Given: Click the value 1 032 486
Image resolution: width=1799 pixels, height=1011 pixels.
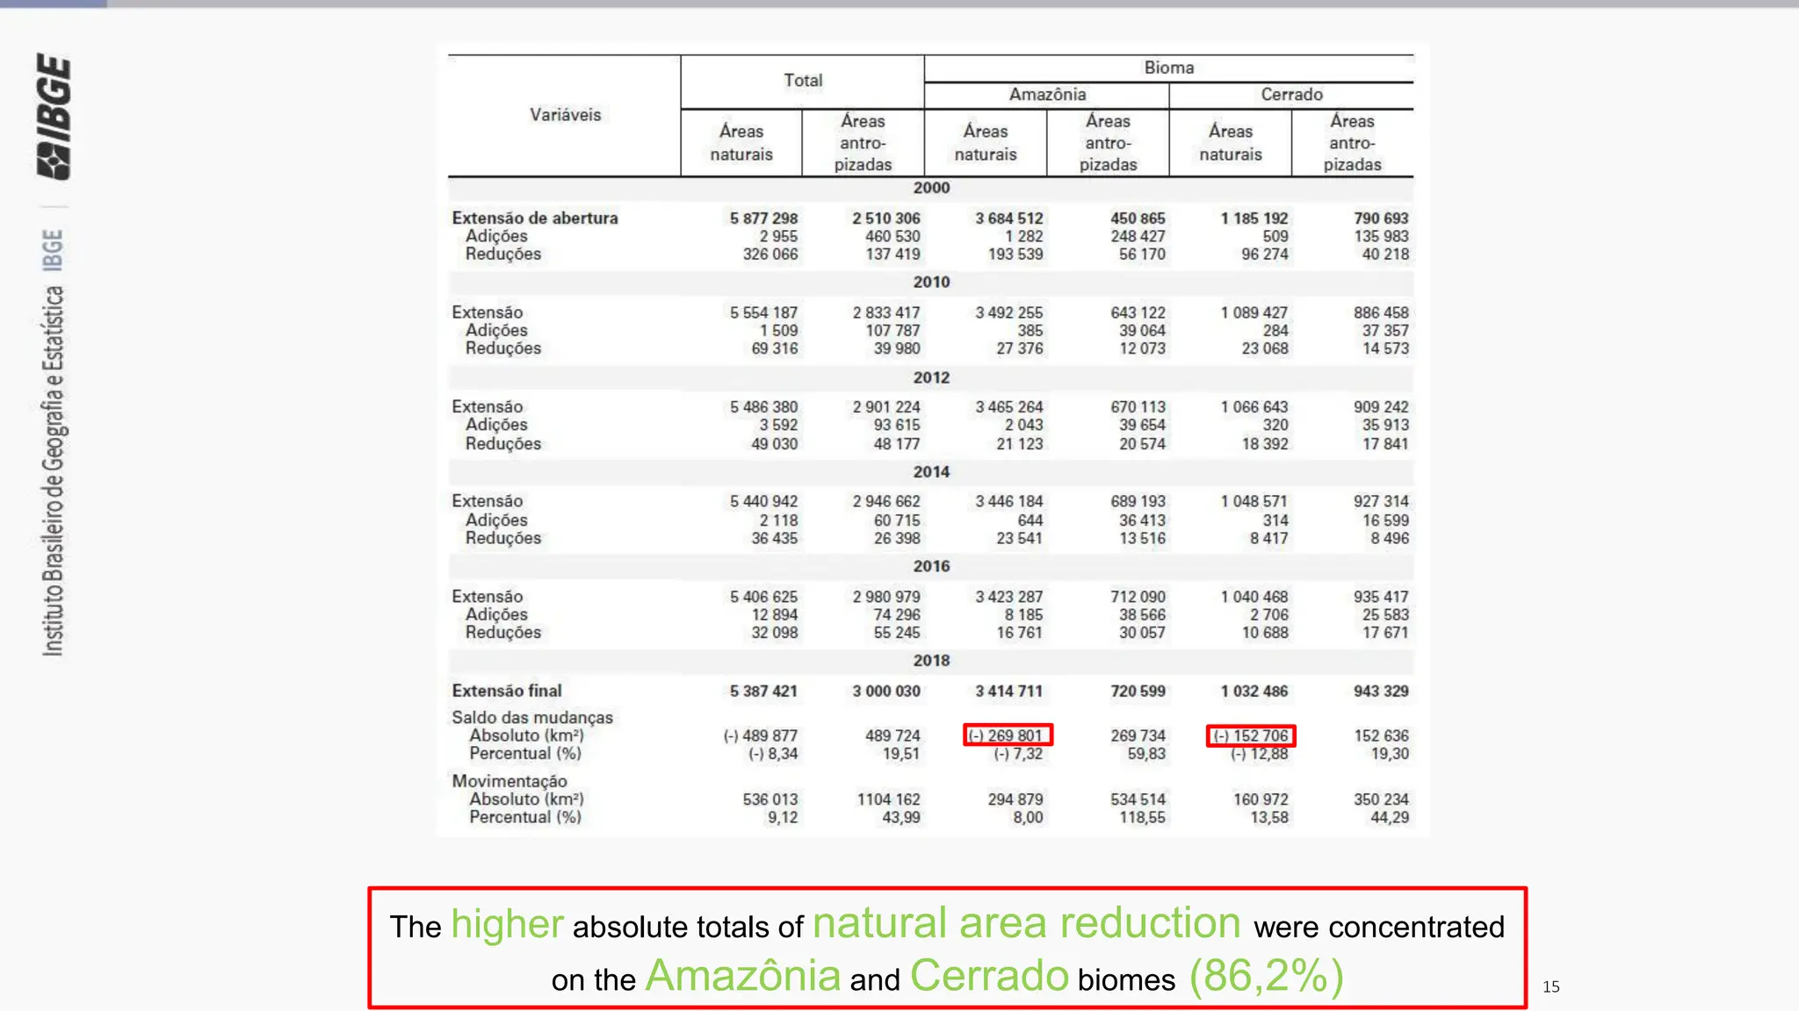Looking at the screenshot, I should point(1254,692).
